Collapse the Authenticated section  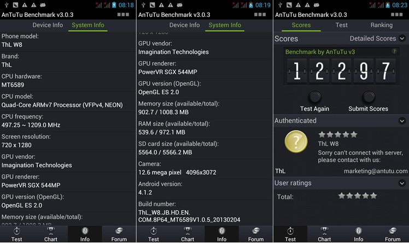402,121
